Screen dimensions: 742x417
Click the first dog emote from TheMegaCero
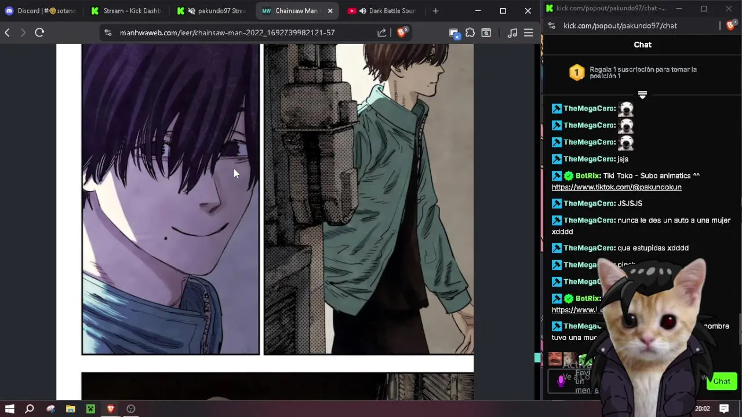[x=625, y=108]
